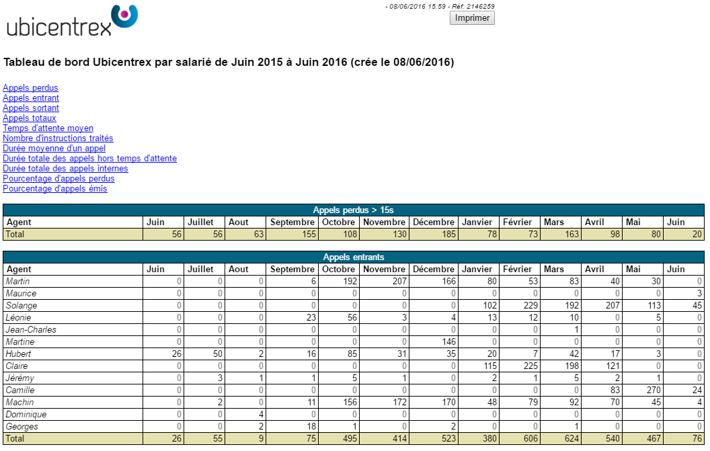Select agent name Léonie
This screenshot has width=710, height=451.
[x=18, y=317]
